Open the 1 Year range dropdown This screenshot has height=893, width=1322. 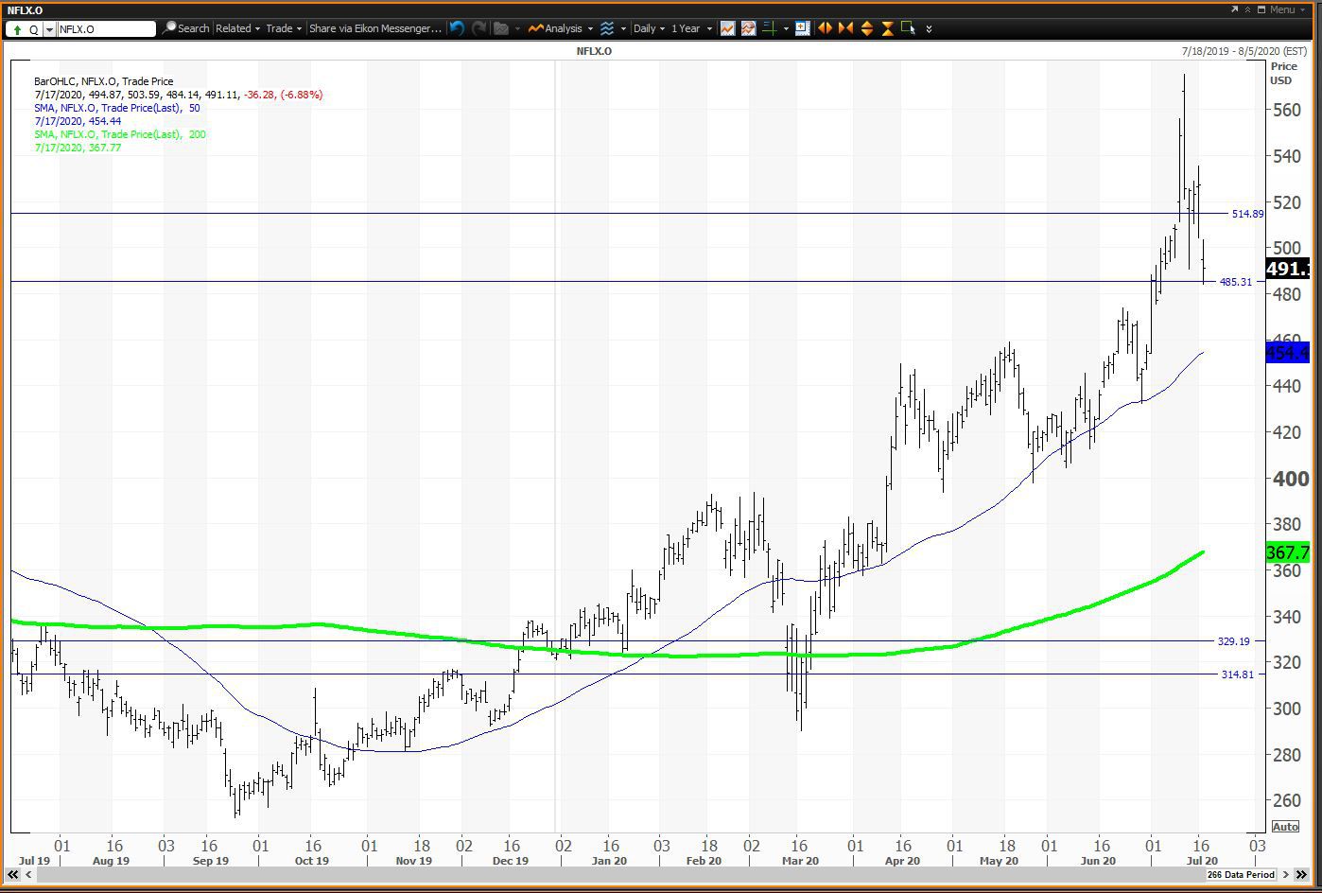click(691, 28)
